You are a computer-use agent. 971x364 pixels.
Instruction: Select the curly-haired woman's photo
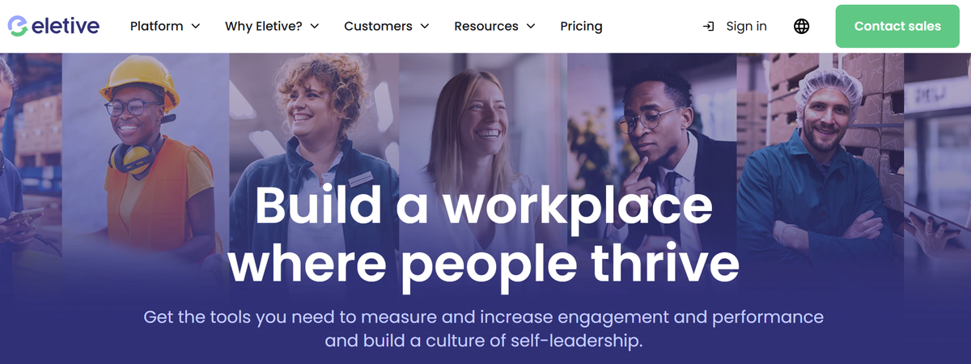(314, 121)
